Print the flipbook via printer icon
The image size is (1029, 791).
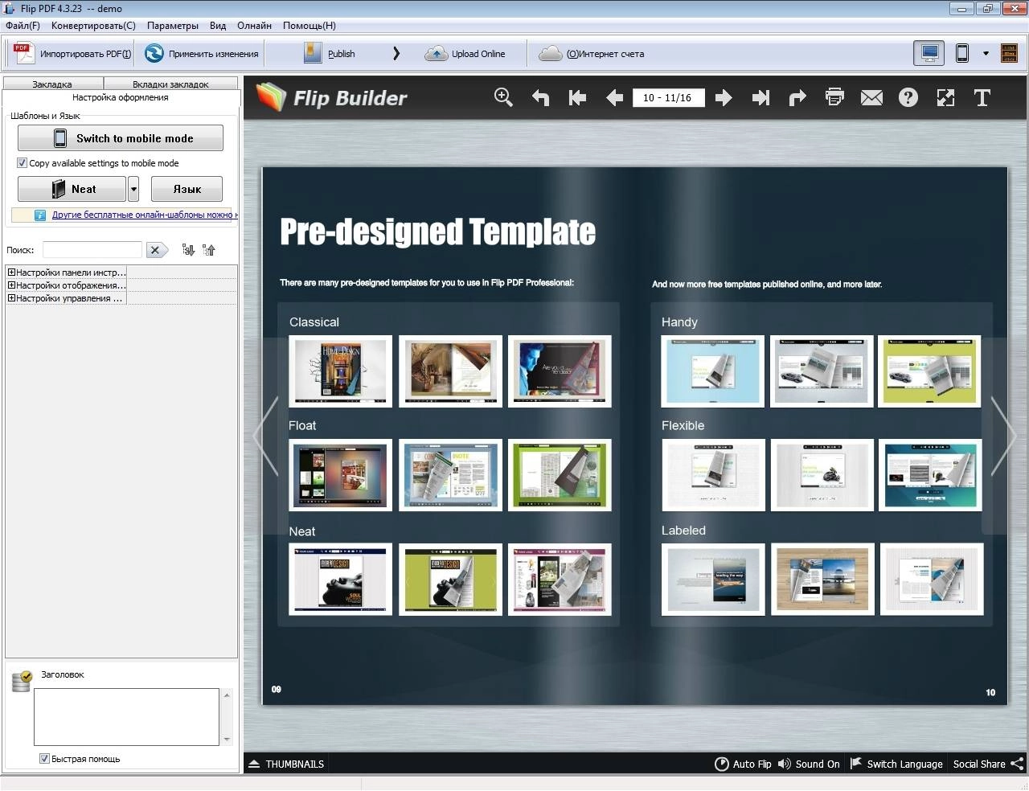tap(834, 97)
